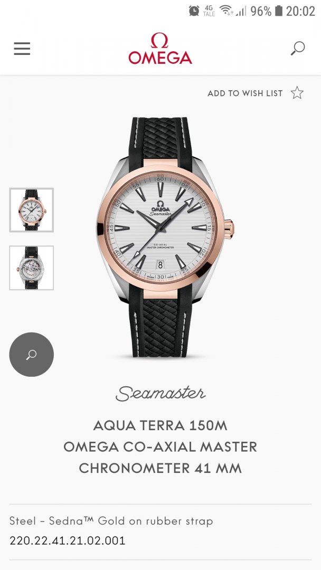Select reference number 220.22.41.21.02.001
This screenshot has width=321, height=570.
pyautogui.click(x=67, y=540)
